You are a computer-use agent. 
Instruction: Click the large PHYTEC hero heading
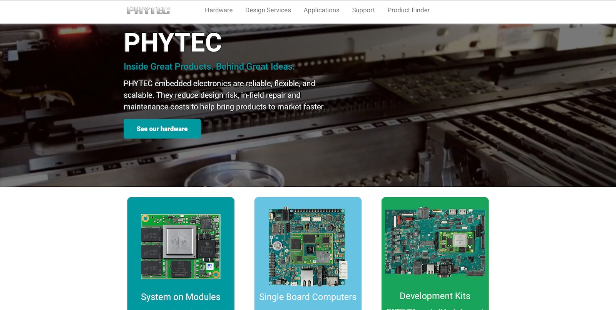point(173,42)
